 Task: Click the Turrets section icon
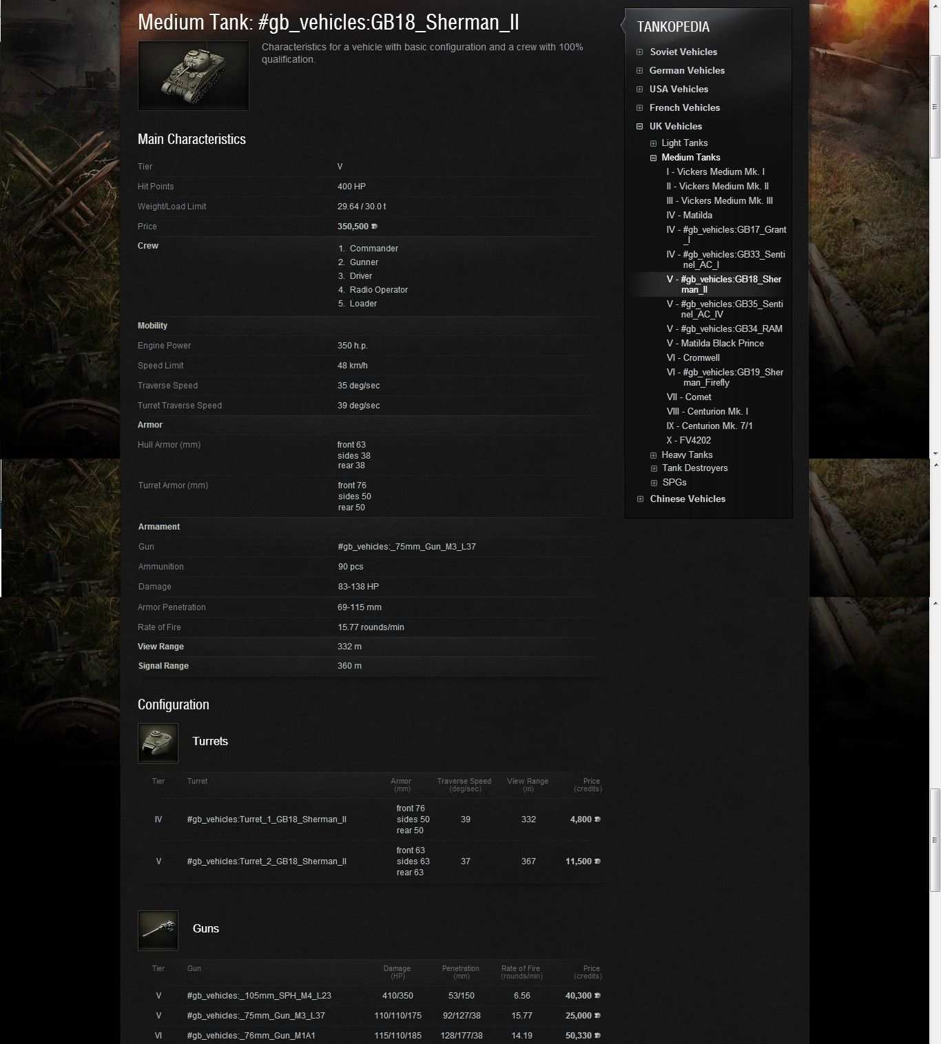(158, 743)
